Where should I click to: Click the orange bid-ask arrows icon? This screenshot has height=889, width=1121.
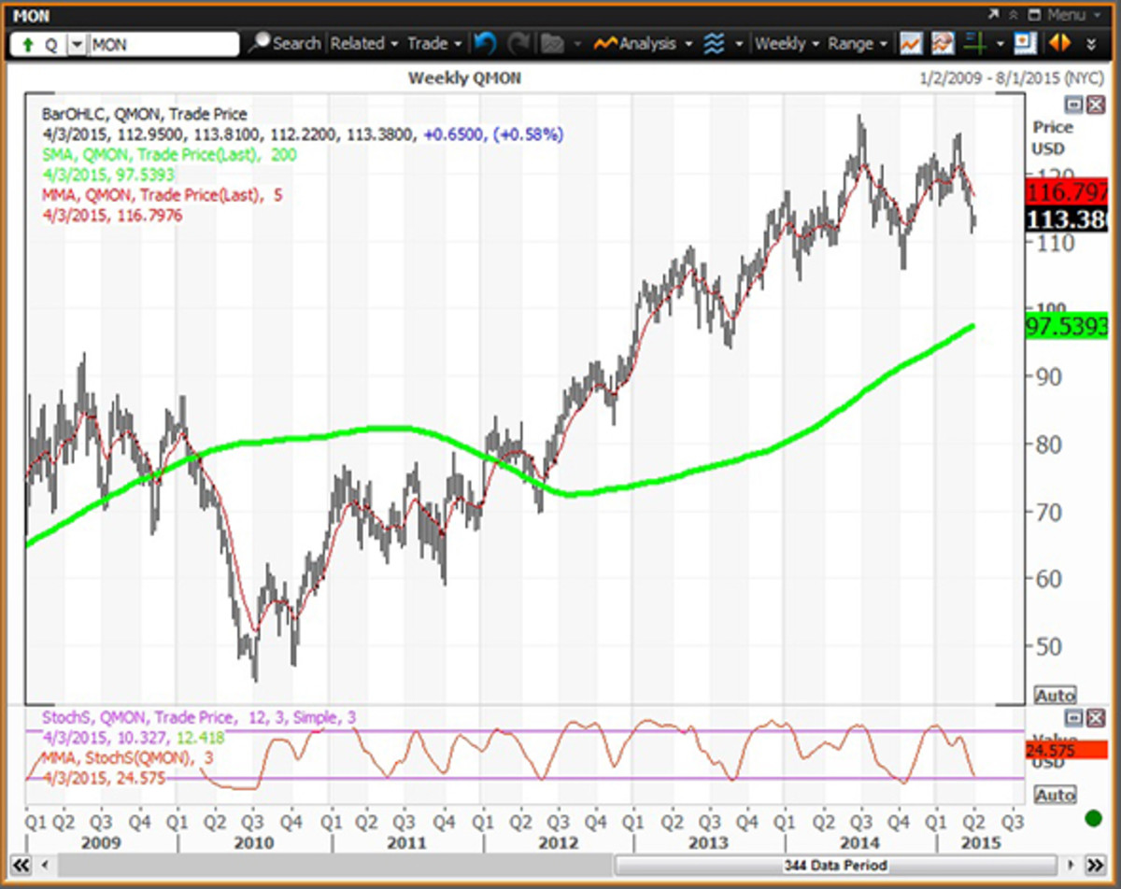1058,43
